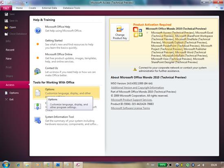
Task: Select the Recent section
Action: tap(10, 50)
